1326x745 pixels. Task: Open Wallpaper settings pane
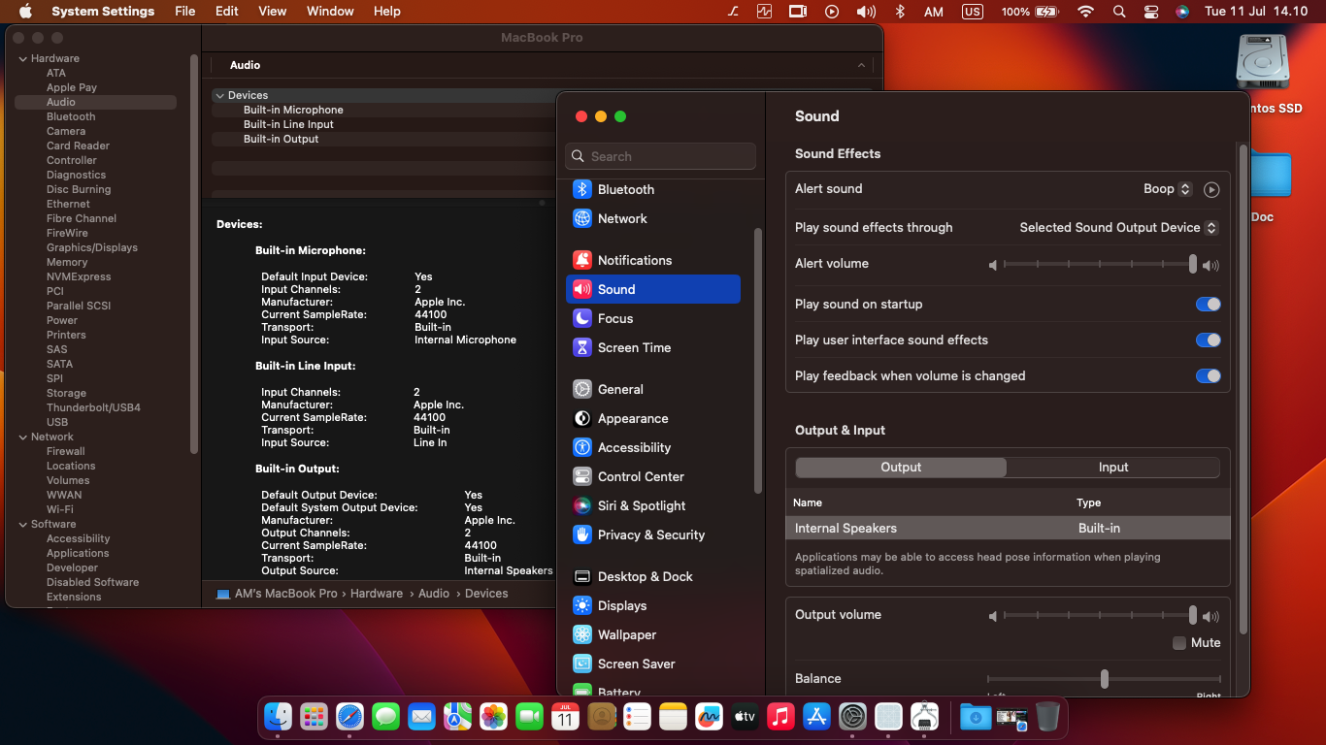click(x=626, y=634)
